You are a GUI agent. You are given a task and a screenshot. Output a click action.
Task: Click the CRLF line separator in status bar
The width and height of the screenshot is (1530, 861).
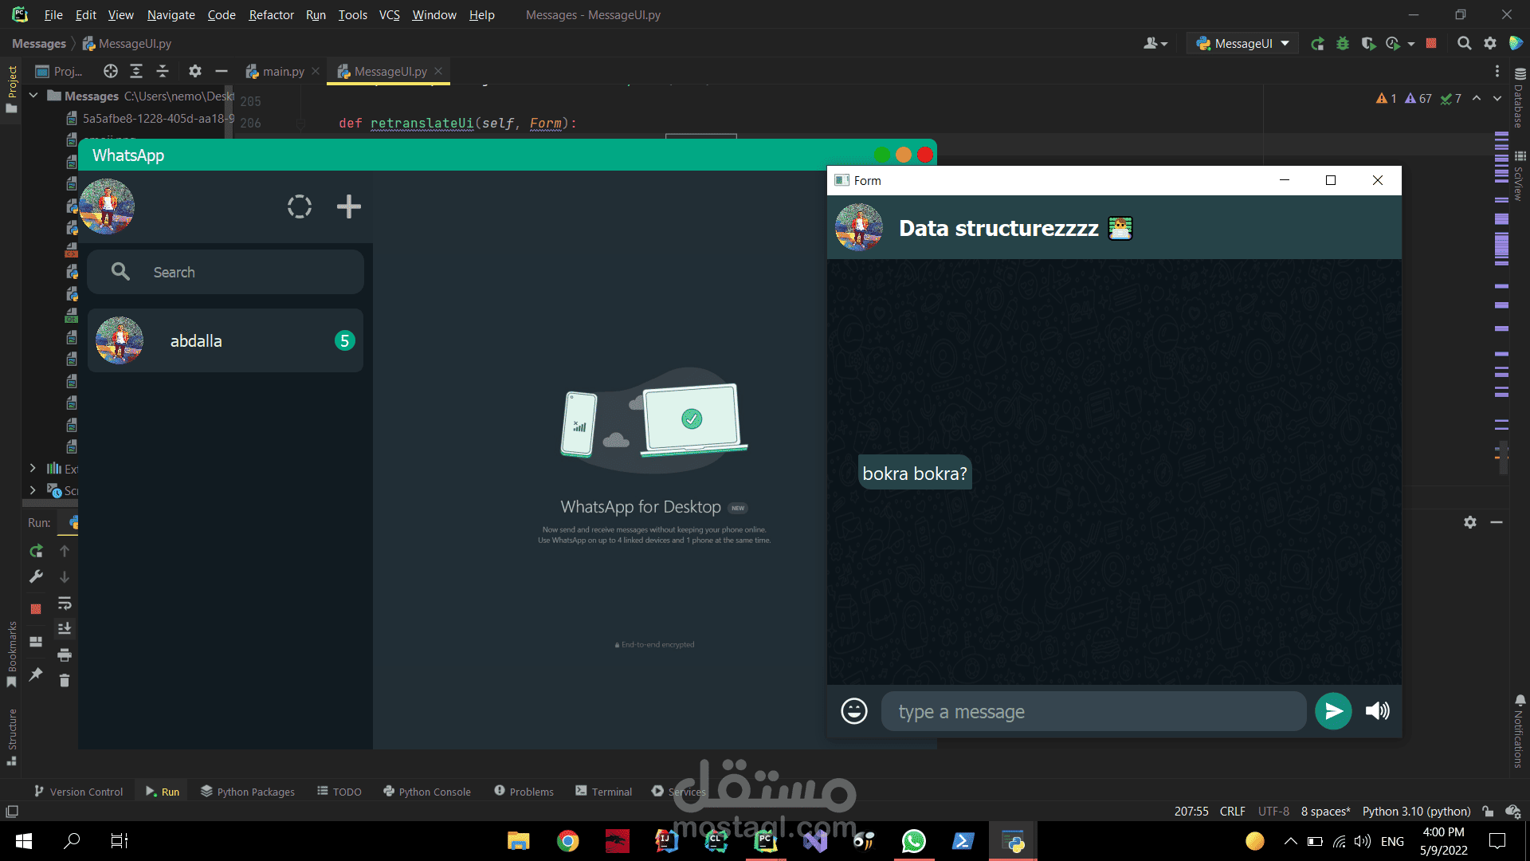[1232, 811]
